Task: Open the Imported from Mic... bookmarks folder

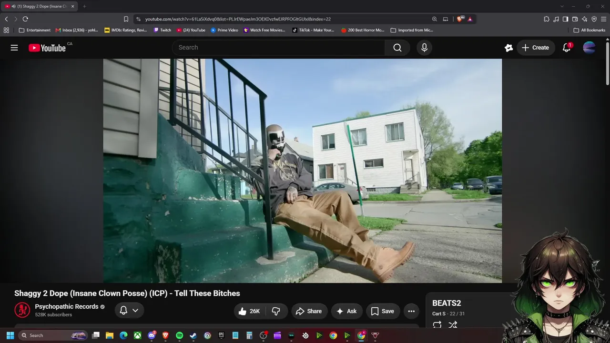Action: tap(412, 30)
